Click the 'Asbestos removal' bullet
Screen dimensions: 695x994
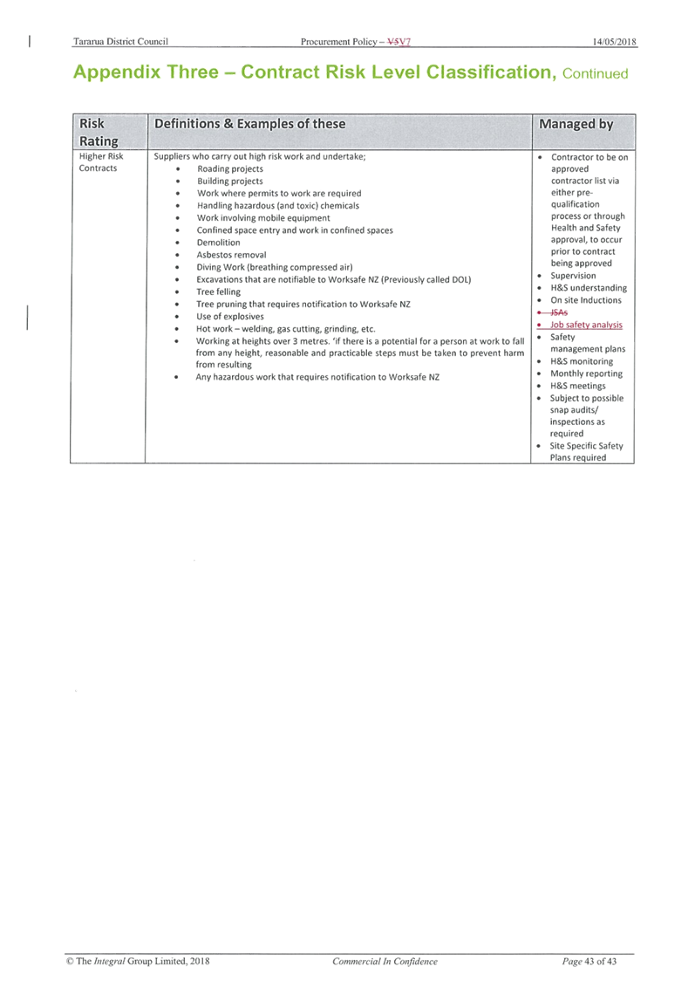pyautogui.click(x=231, y=255)
